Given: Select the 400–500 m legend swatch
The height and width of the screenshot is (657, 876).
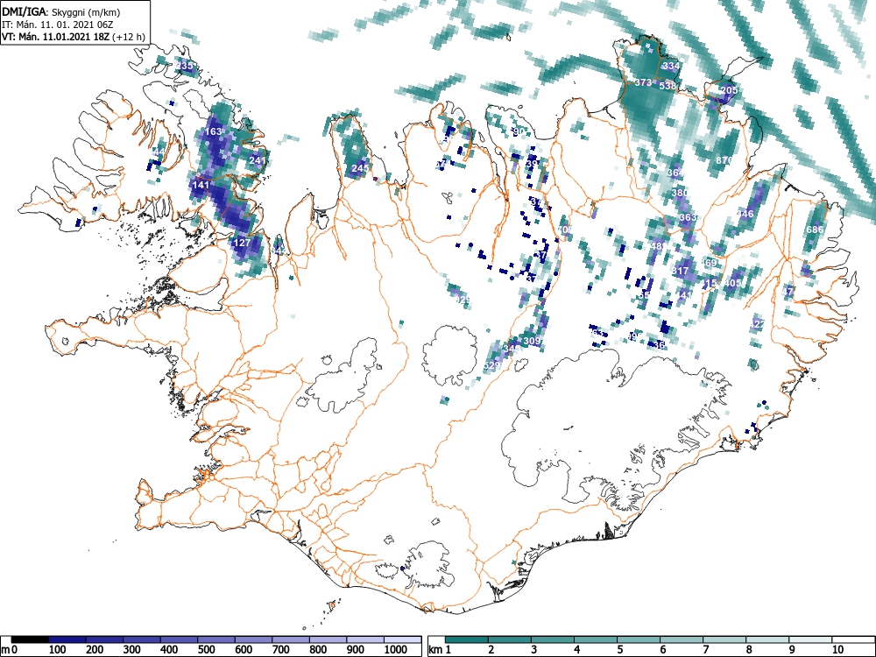Looking at the screenshot, I should pos(180,639).
